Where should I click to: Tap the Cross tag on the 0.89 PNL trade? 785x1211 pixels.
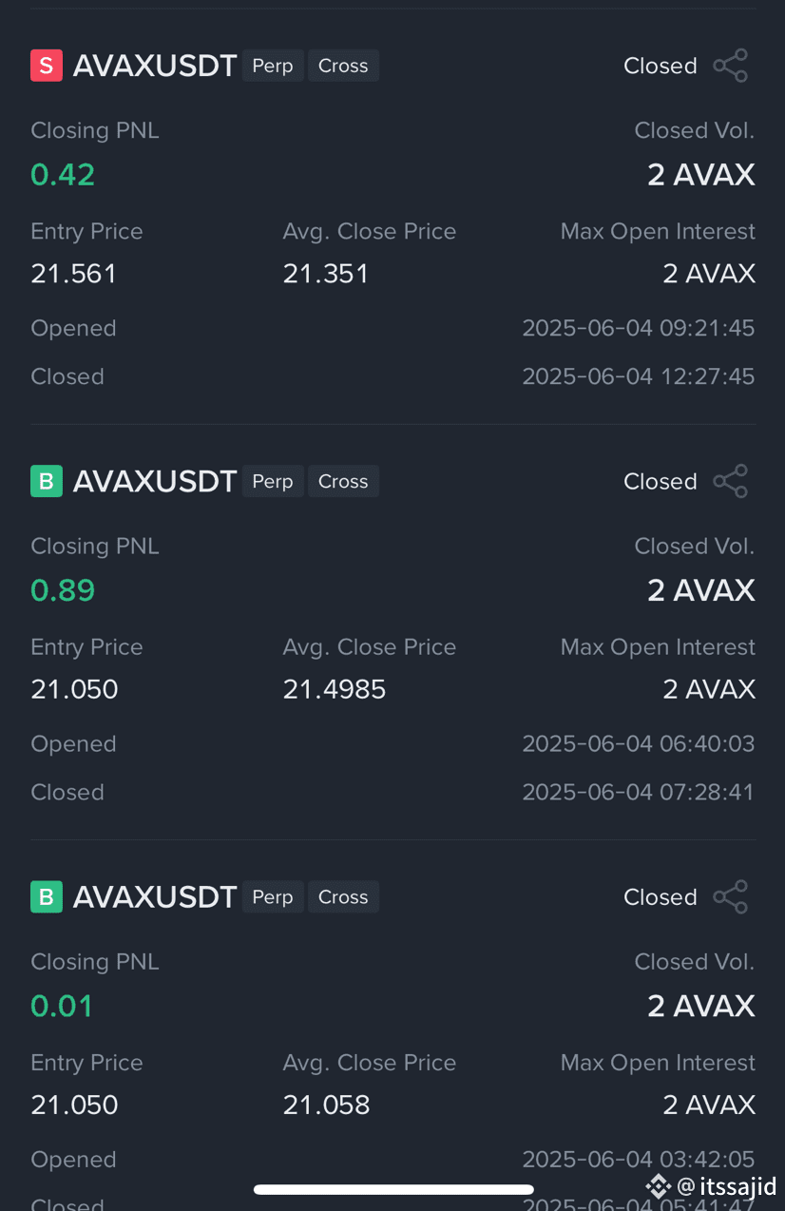click(x=343, y=481)
